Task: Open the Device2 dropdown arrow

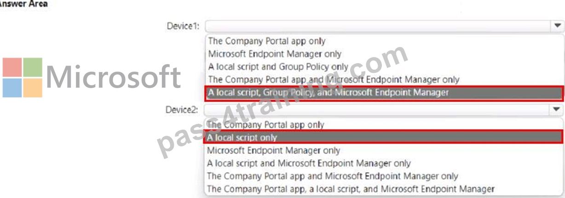Action: [x=556, y=110]
